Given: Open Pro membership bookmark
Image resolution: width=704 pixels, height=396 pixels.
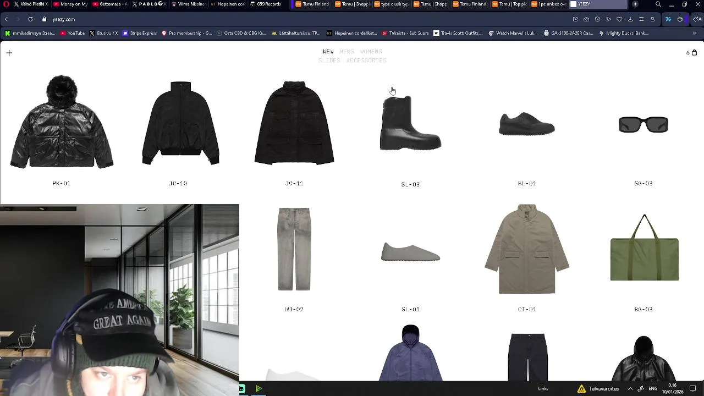Looking at the screenshot, I should click(x=186, y=33).
